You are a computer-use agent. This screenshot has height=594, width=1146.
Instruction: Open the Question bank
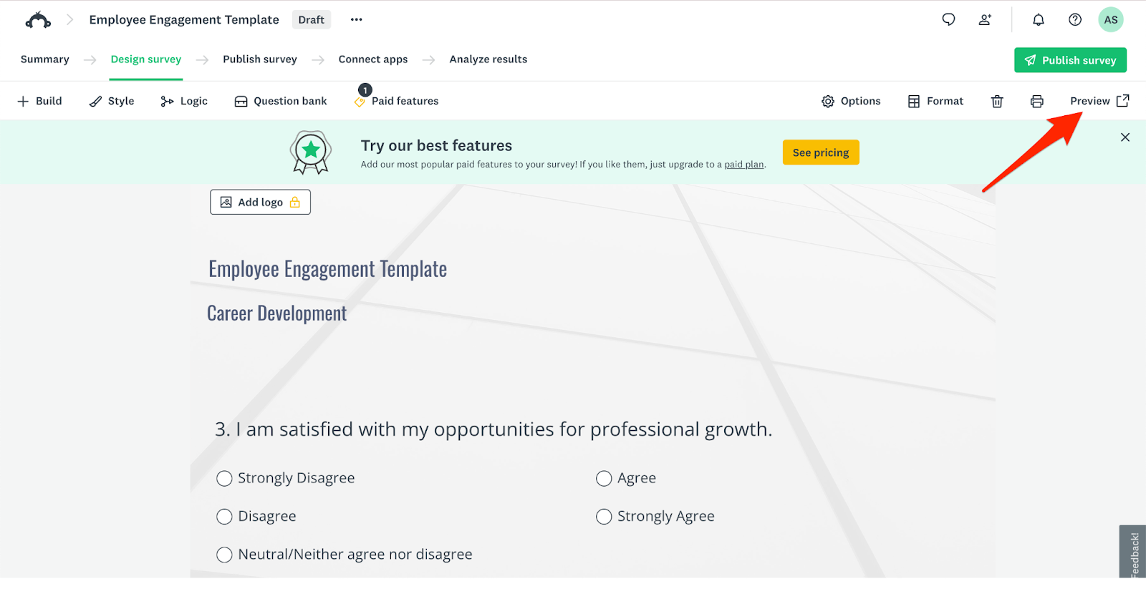(280, 100)
